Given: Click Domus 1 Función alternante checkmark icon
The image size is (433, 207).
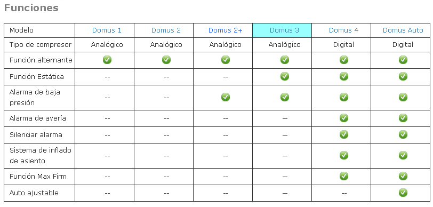Looking at the screenshot, I should pyautogui.click(x=107, y=60).
